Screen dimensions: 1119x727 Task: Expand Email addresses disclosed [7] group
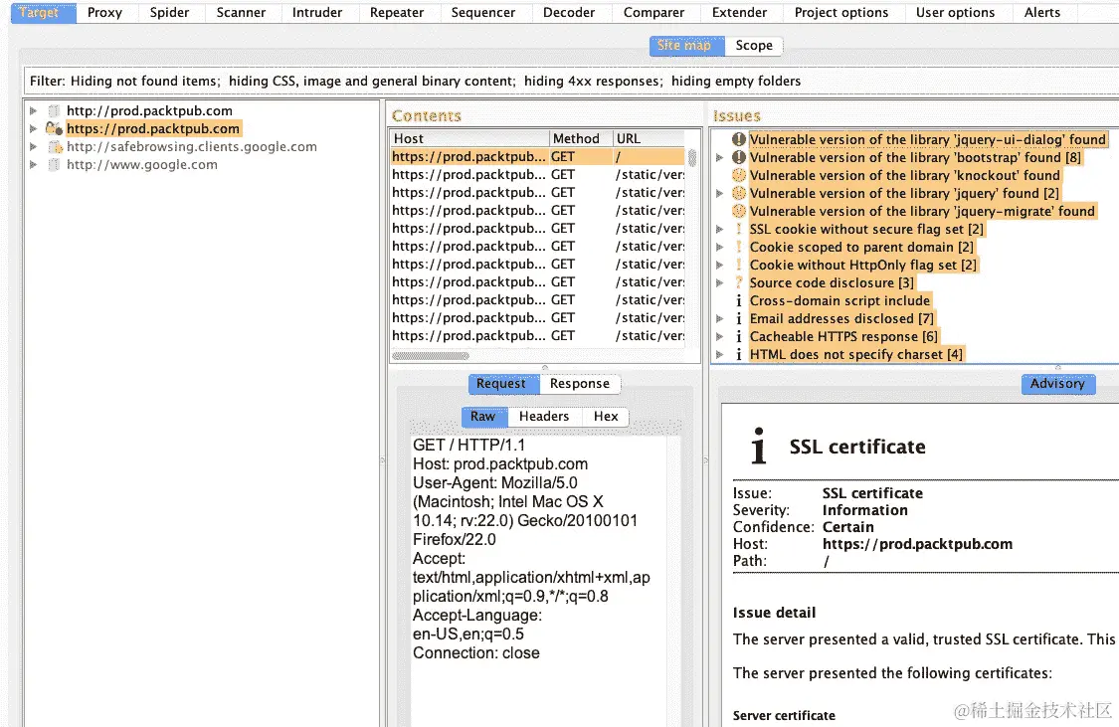coord(719,319)
